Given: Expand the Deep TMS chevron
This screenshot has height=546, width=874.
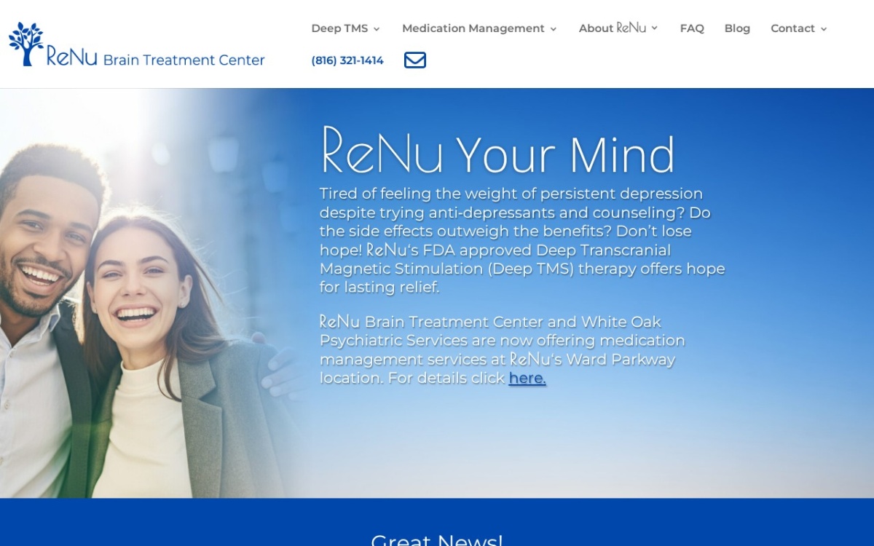Looking at the screenshot, I should (377, 29).
